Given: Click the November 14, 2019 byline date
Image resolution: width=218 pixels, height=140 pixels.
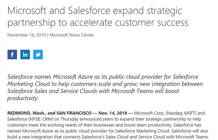Looking at the screenshot, I should (27, 35).
